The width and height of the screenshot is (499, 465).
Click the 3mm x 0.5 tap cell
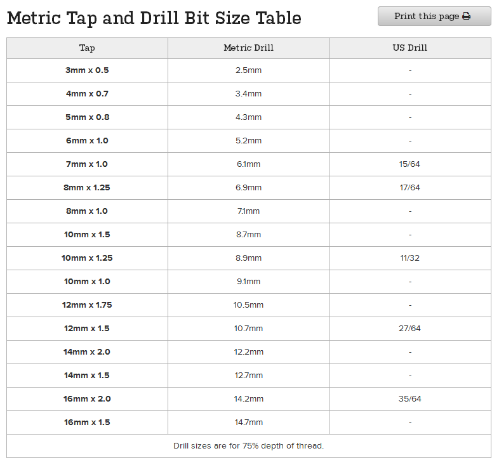(87, 70)
